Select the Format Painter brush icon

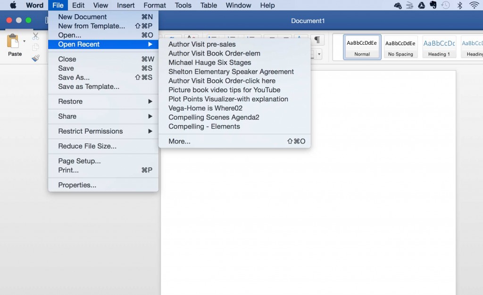(36, 58)
